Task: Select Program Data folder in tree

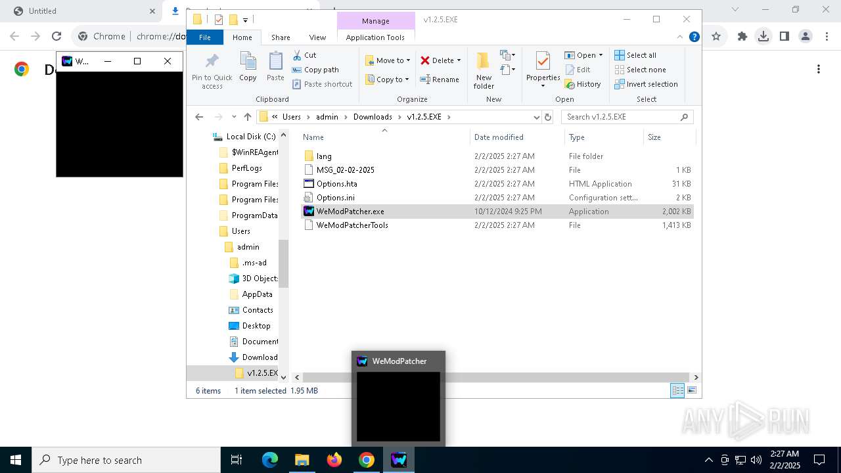Action: (x=254, y=215)
